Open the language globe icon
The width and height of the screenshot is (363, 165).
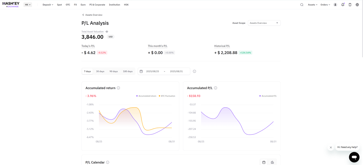click(x=357, y=5)
